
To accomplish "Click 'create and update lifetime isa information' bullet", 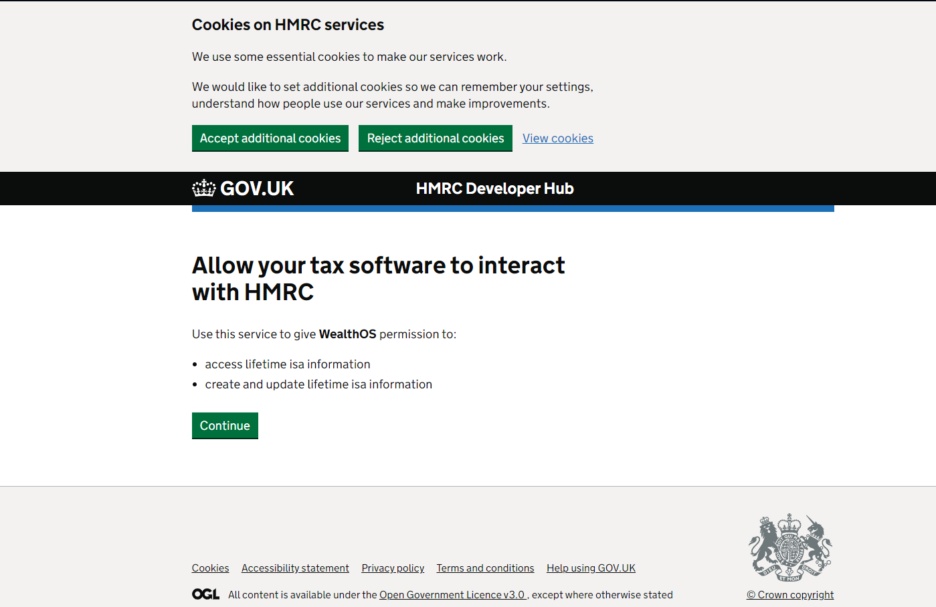I will pyautogui.click(x=318, y=384).
